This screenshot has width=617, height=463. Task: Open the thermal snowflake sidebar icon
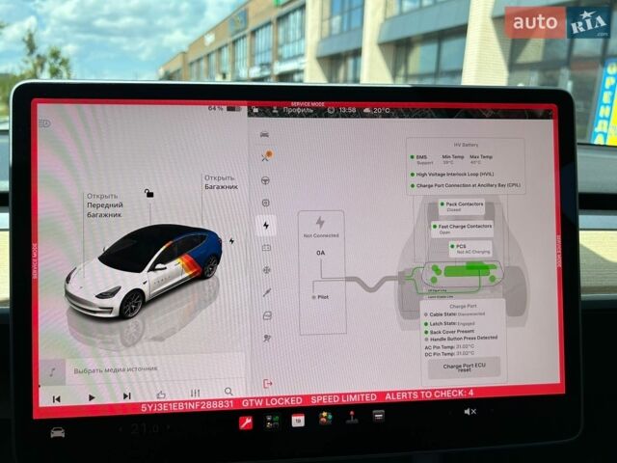[267, 270]
